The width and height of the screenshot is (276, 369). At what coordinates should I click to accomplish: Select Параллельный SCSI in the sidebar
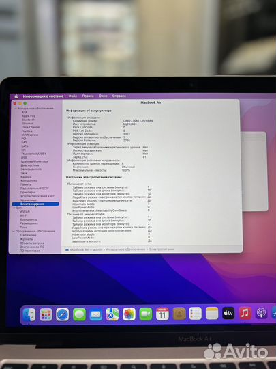[x=35, y=189]
